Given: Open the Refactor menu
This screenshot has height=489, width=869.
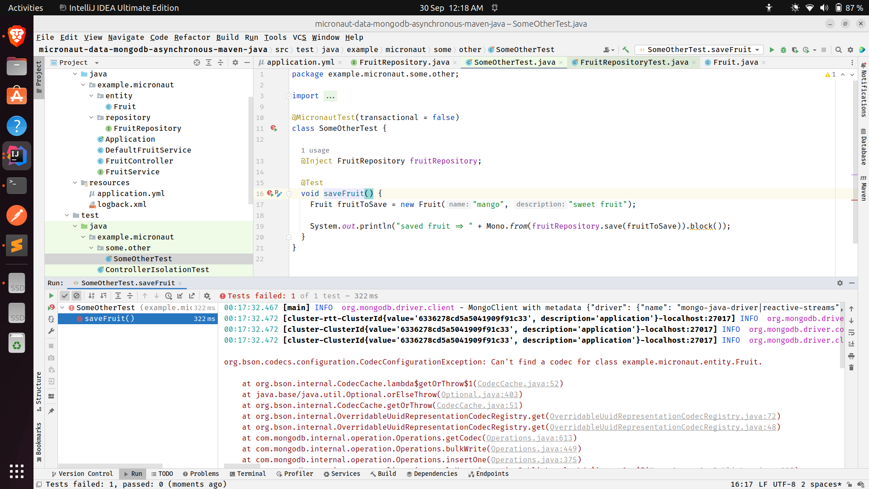Looking at the screenshot, I should click(192, 37).
